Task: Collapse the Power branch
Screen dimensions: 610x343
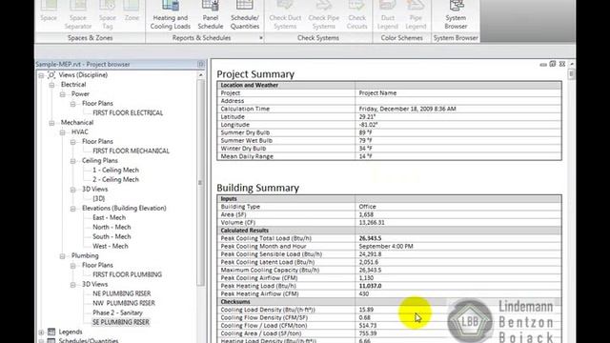Action: point(62,94)
